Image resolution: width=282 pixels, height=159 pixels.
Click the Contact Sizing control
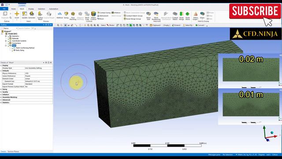[104, 13]
